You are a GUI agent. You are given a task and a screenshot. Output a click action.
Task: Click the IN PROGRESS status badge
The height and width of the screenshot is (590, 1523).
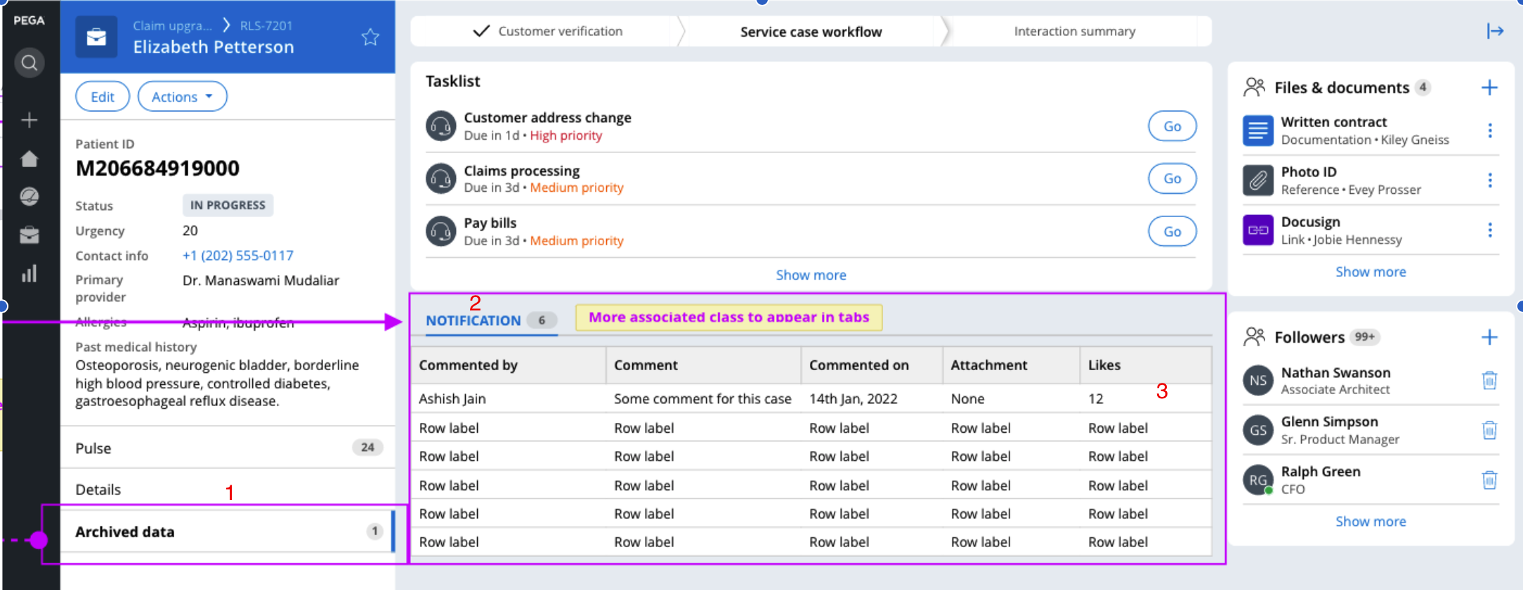(x=228, y=205)
